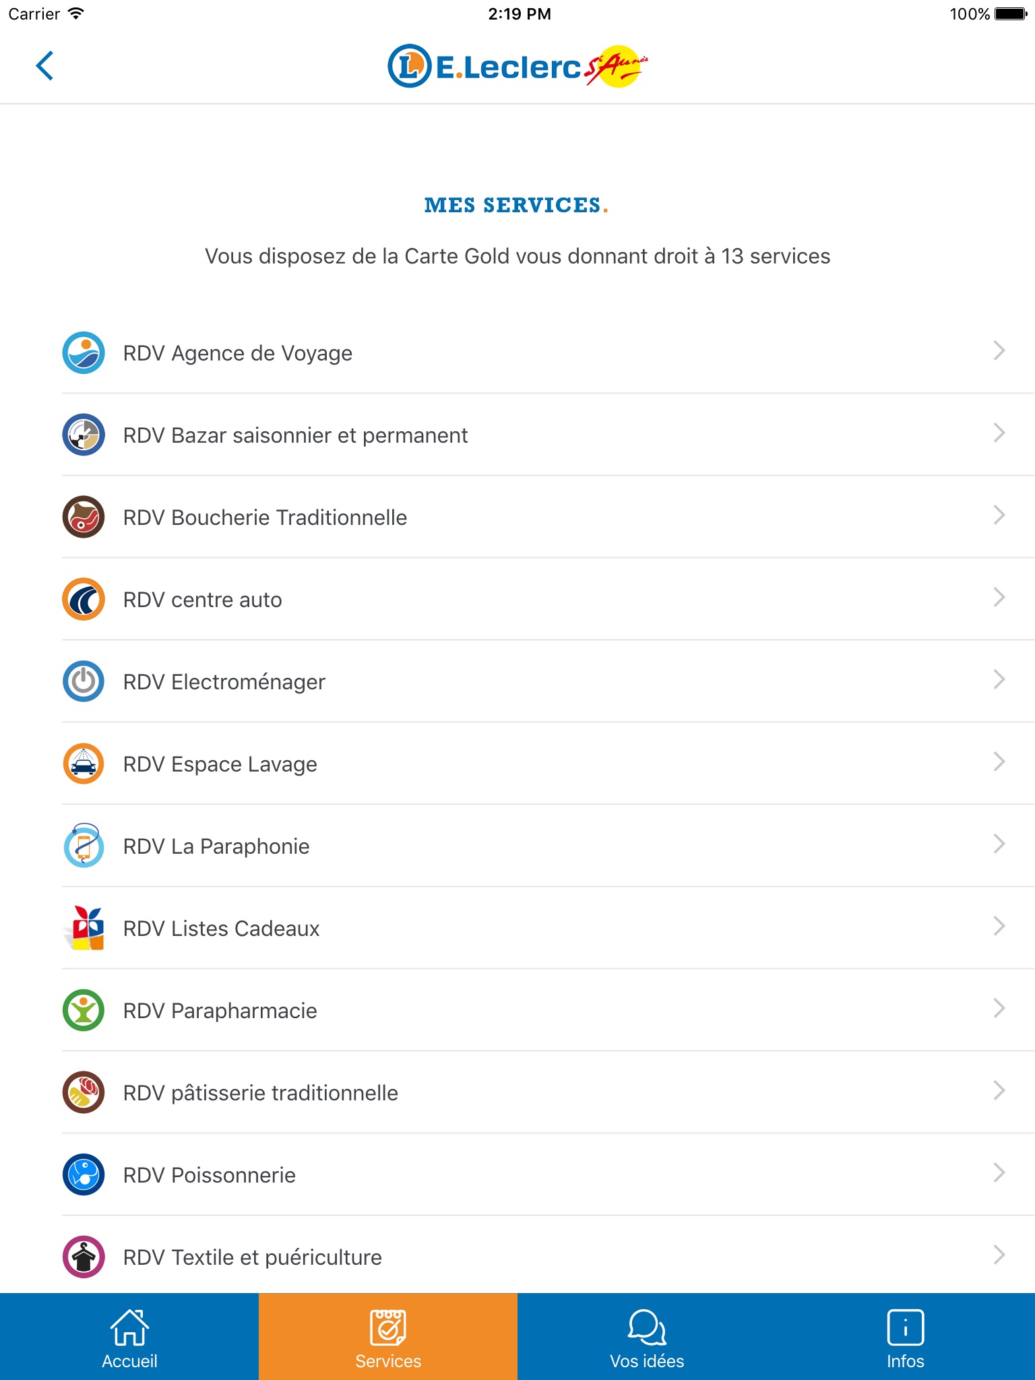Image resolution: width=1035 pixels, height=1380 pixels.
Task: Tap the Agence de Voyage wave icon
Action: 84,352
